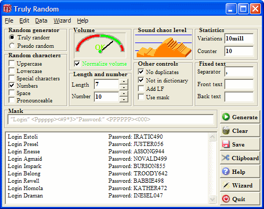Click the Back text input field
This screenshot has height=209, width=264.
pyautogui.click(x=239, y=97)
